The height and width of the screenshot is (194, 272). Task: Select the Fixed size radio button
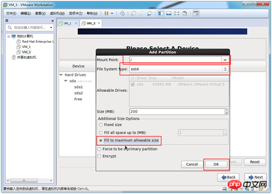100,125
